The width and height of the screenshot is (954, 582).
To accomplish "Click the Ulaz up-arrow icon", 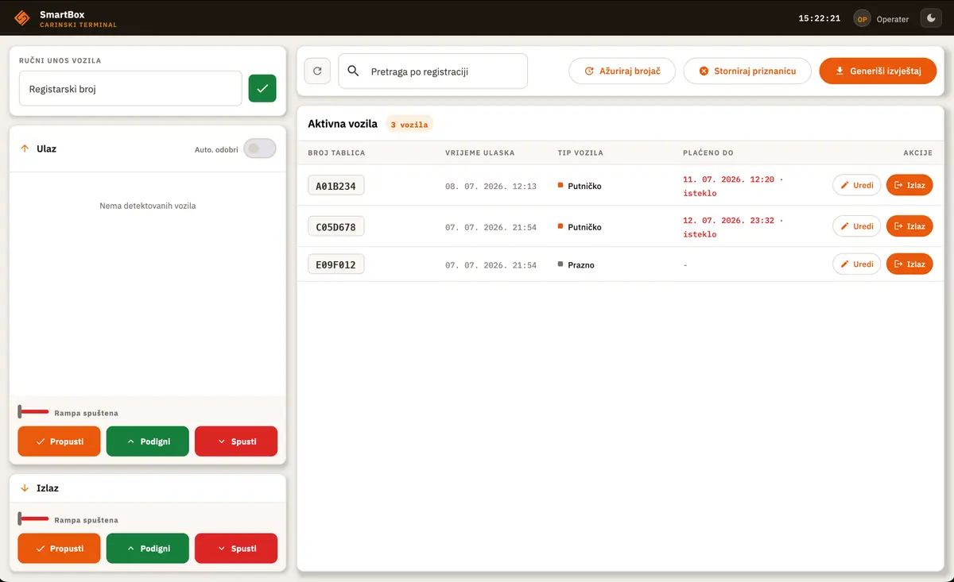I will coord(25,148).
